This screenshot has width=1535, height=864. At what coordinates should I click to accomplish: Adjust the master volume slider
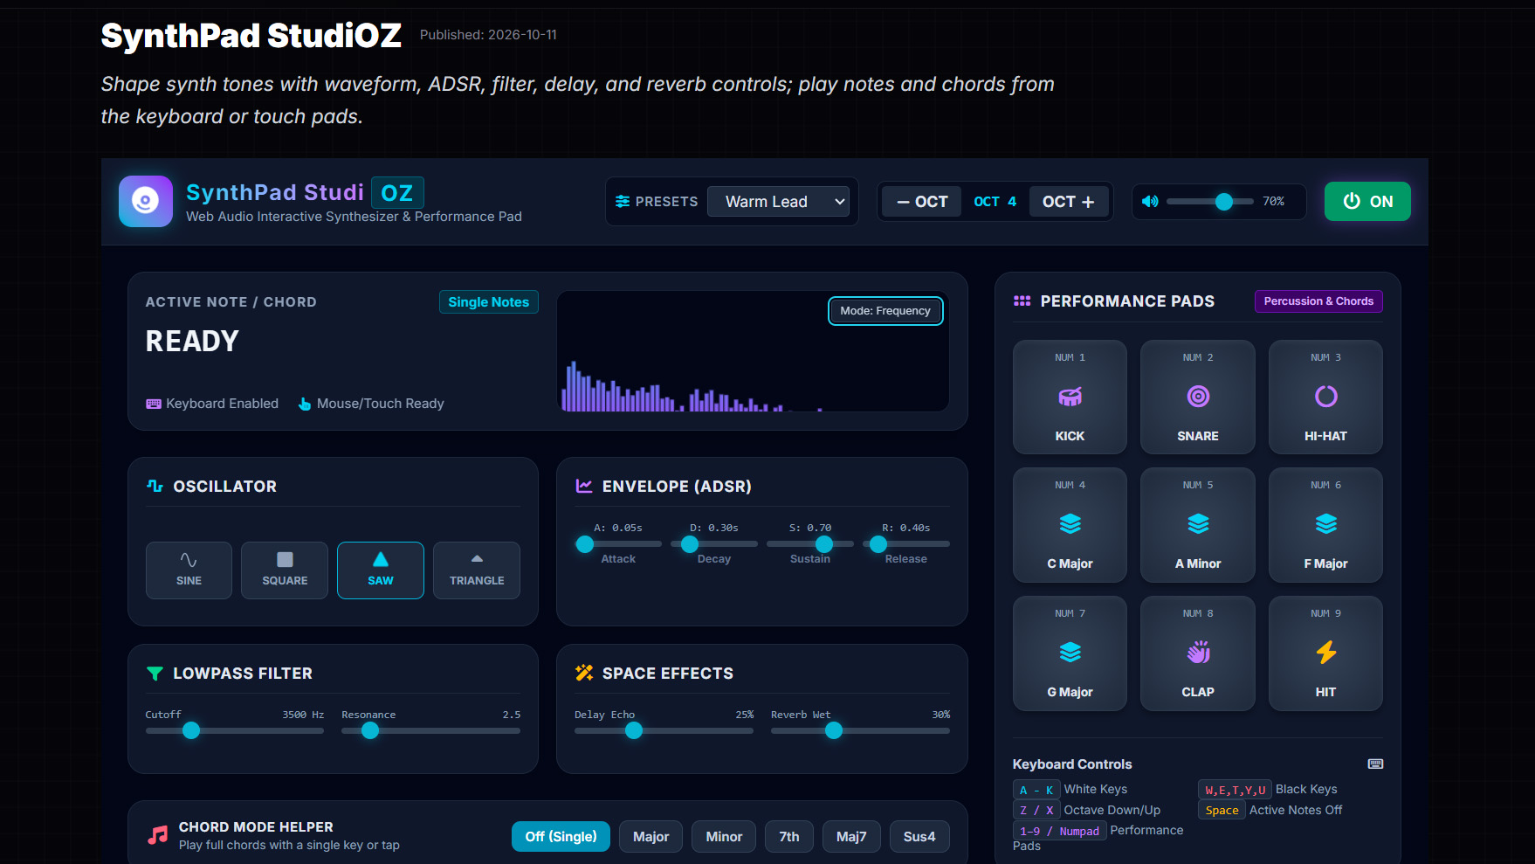[1210, 202]
